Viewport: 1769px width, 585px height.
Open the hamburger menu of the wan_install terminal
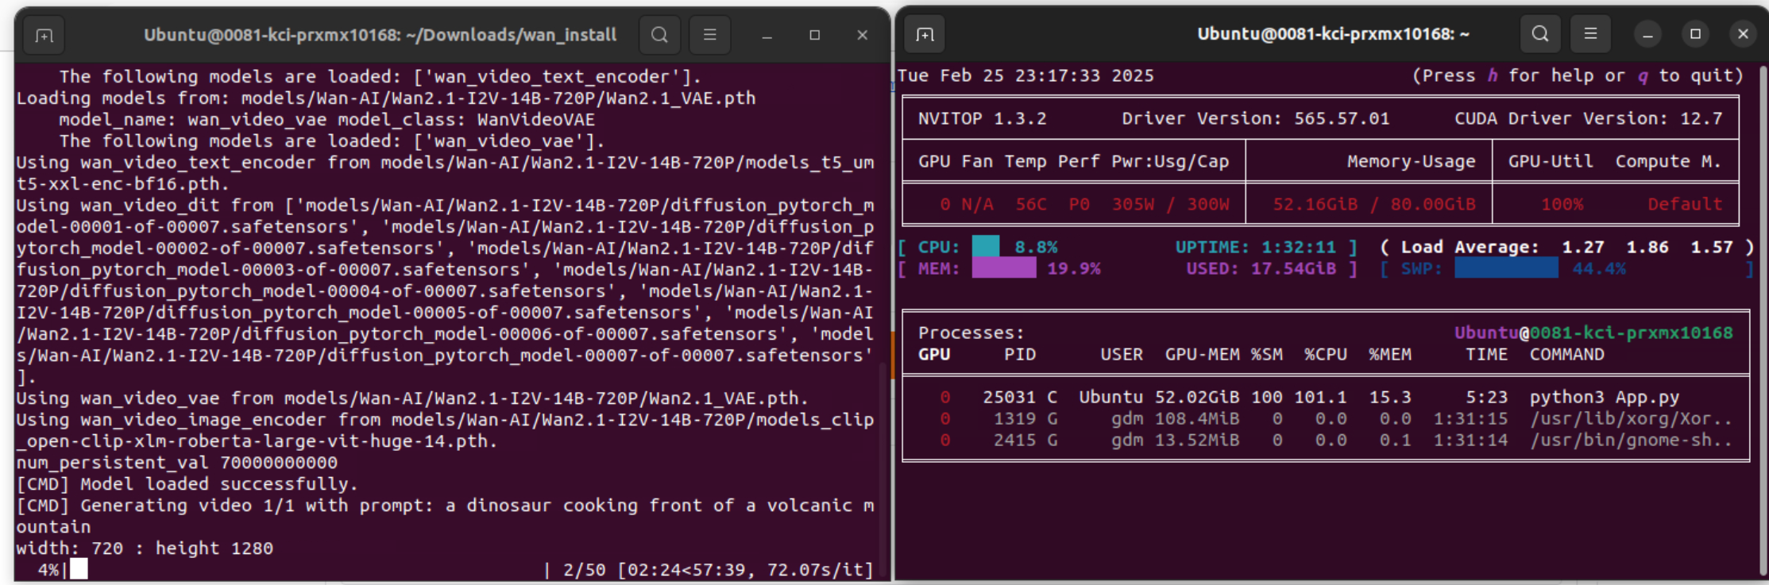point(710,35)
